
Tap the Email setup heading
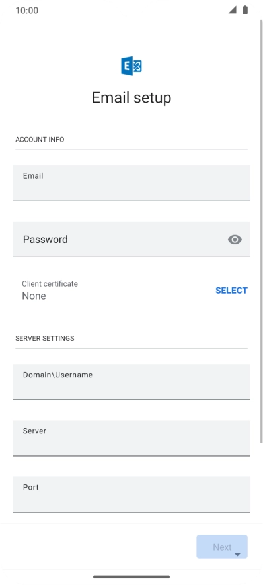tap(131, 98)
